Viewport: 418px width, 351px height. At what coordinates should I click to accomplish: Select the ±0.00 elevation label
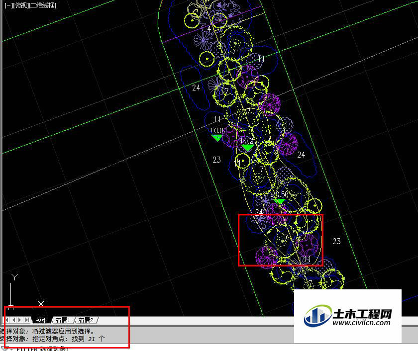coord(218,131)
